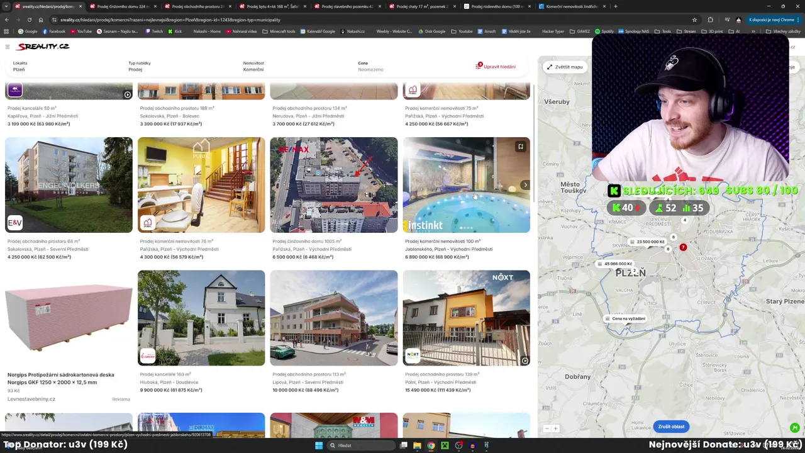Open the YouTube bookmark

point(81,31)
